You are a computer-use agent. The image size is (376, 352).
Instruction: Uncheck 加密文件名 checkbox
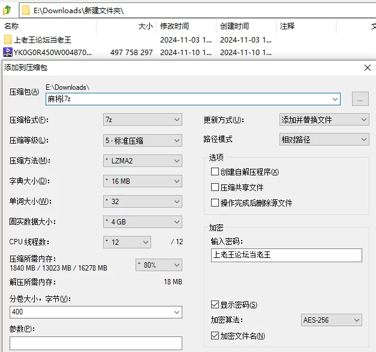[215, 336]
